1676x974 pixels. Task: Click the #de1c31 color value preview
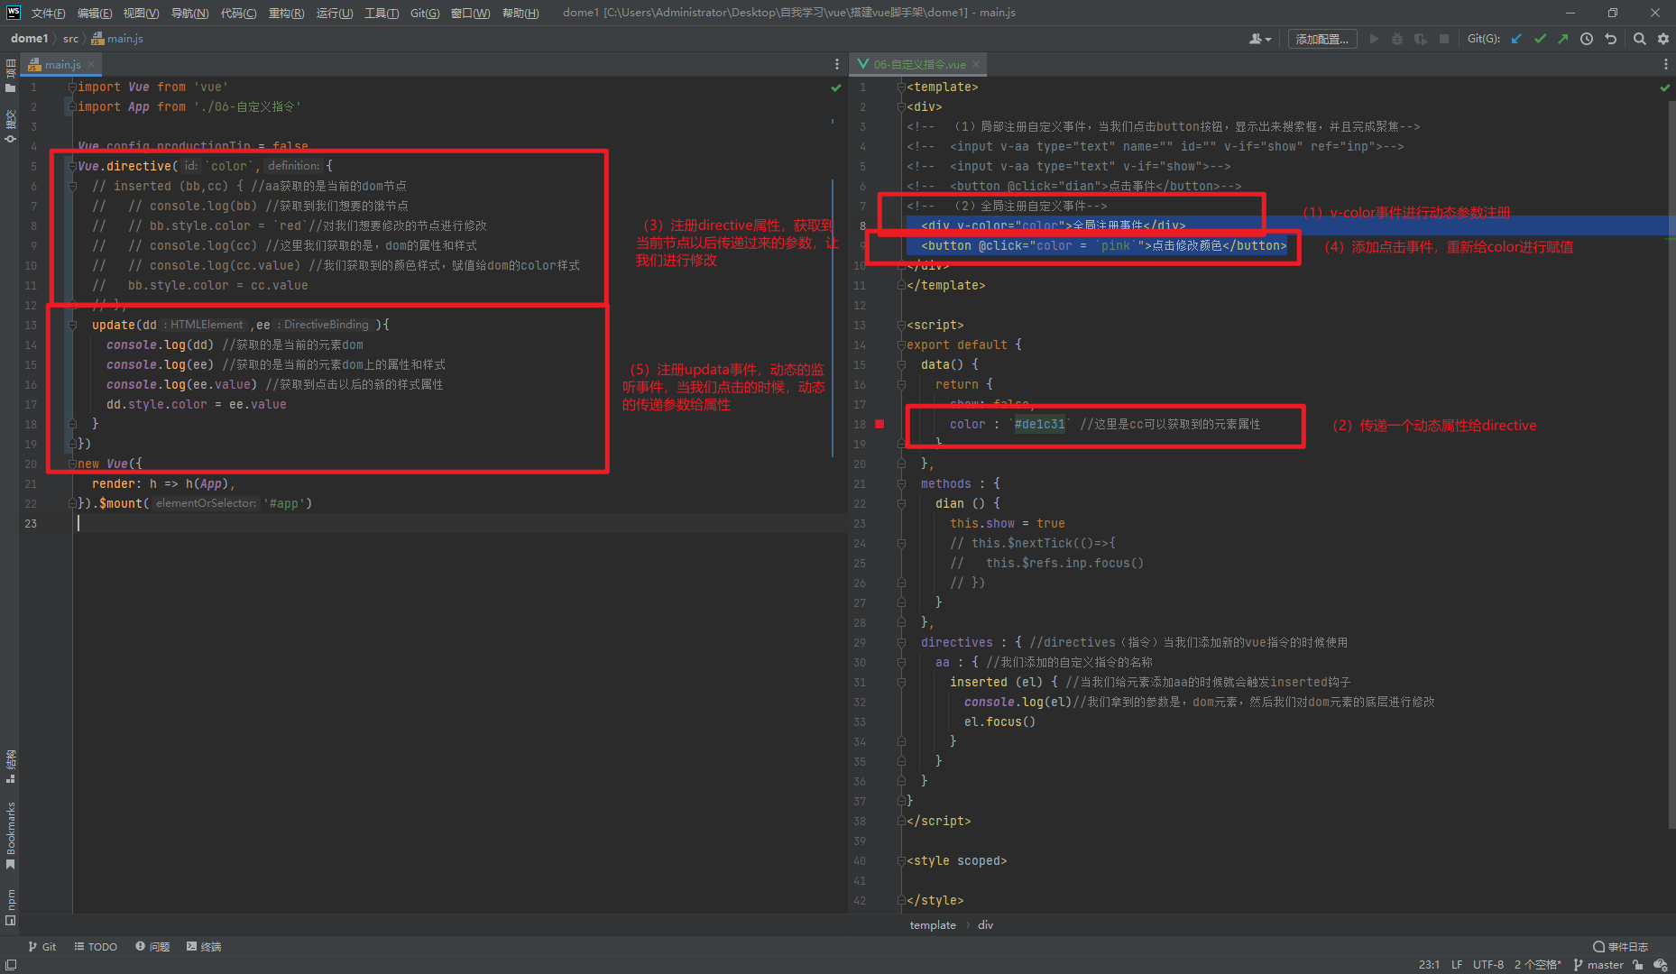coord(1039,424)
